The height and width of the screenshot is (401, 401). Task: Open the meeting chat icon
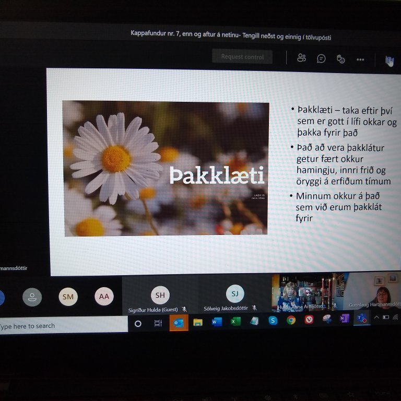pyautogui.click(x=321, y=58)
